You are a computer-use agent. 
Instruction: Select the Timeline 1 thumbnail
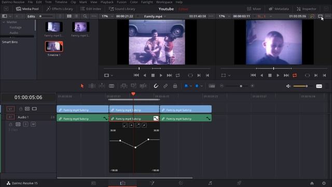click(x=54, y=46)
